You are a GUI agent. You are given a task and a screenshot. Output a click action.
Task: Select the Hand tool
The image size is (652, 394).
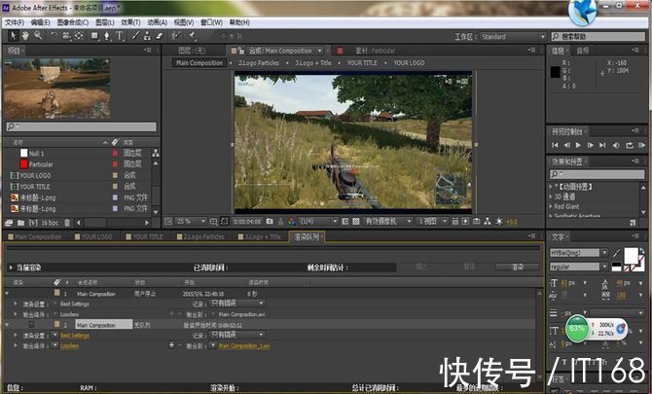coord(25,36)
